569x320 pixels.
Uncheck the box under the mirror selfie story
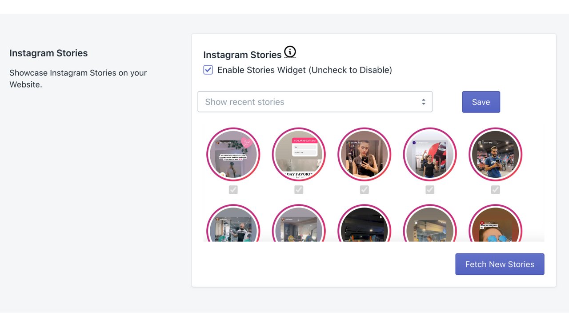coord(364,190)
